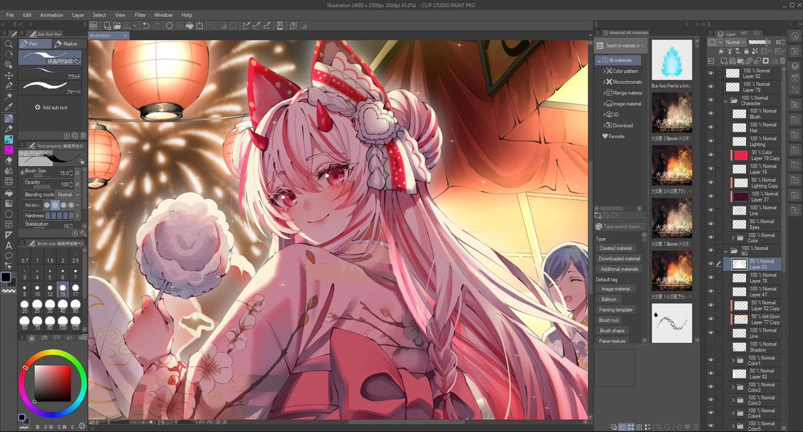Select the Eyedropper tool

click(9, 107)
